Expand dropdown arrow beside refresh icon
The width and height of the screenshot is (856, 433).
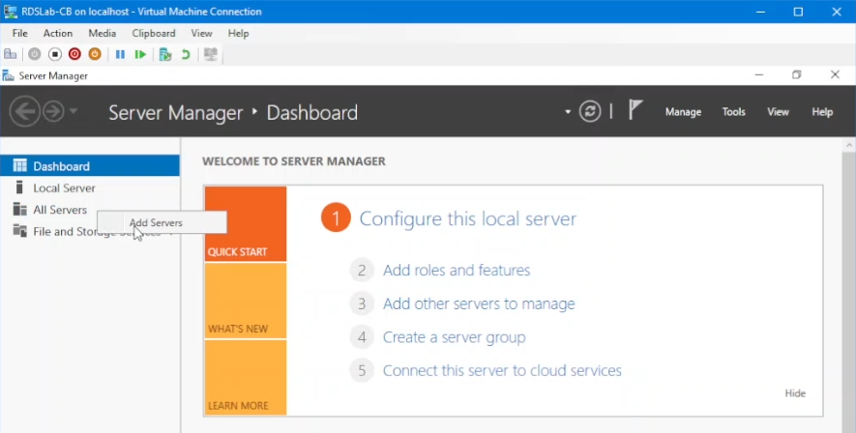(x=569, y=113)
